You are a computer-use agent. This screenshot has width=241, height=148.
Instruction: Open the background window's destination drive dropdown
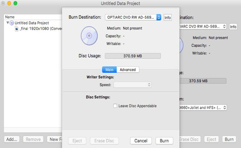pyautogui.click(x=203, y=27)
